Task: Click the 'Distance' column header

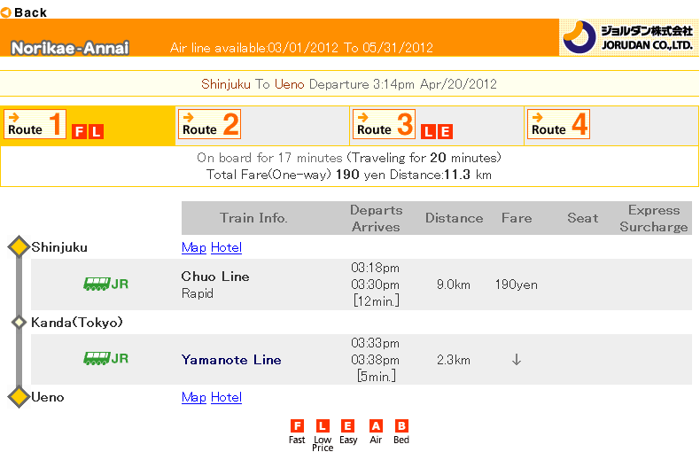Action: click(x=454, y=218)
